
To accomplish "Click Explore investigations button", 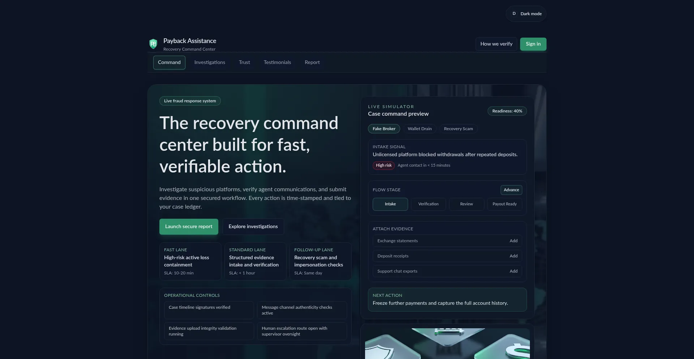I will click(x=253, y=227).
